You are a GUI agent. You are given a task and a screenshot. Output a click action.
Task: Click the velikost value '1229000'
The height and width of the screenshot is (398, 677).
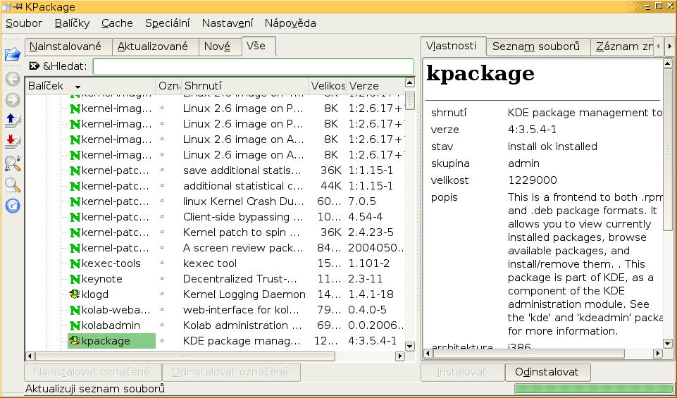pos(533,180)
